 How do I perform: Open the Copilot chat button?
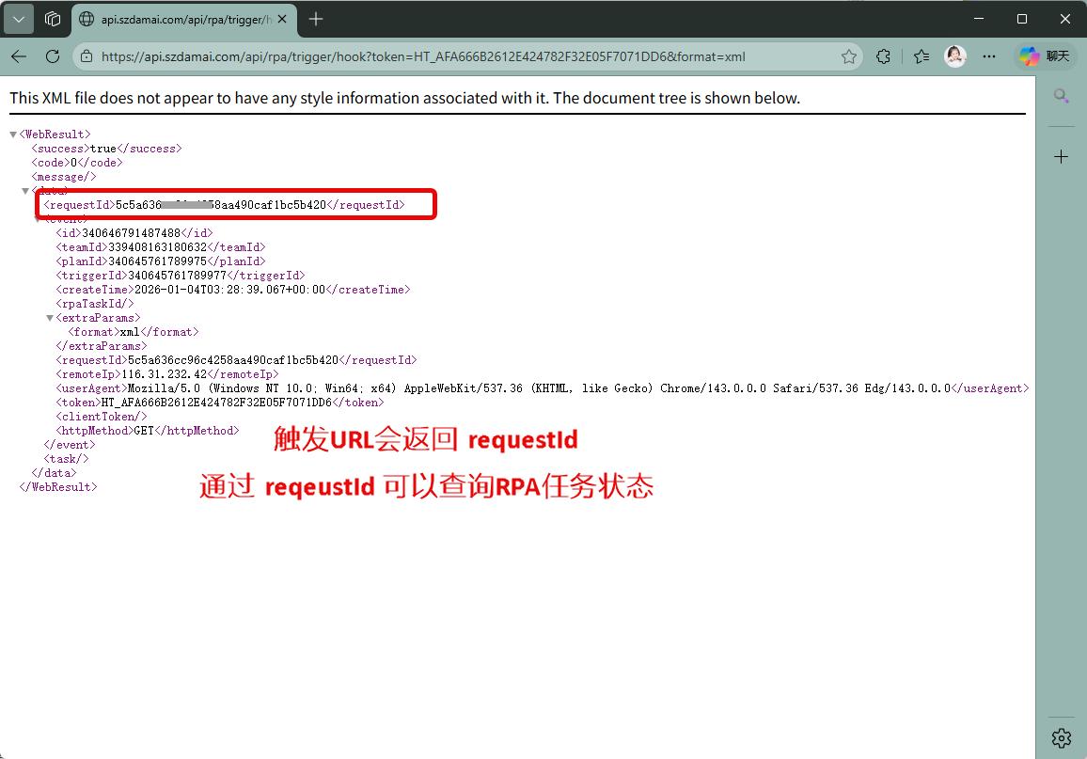[1044, 56]
